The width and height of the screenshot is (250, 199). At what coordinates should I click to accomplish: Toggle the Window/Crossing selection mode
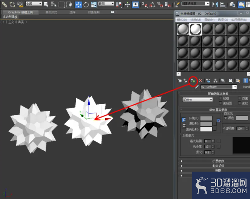tap(69, 5)
